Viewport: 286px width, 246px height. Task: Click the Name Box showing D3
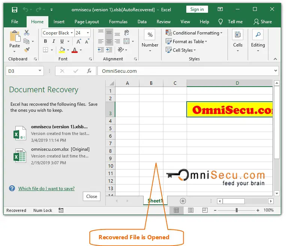pyautogui.click(x=25, y=71)
